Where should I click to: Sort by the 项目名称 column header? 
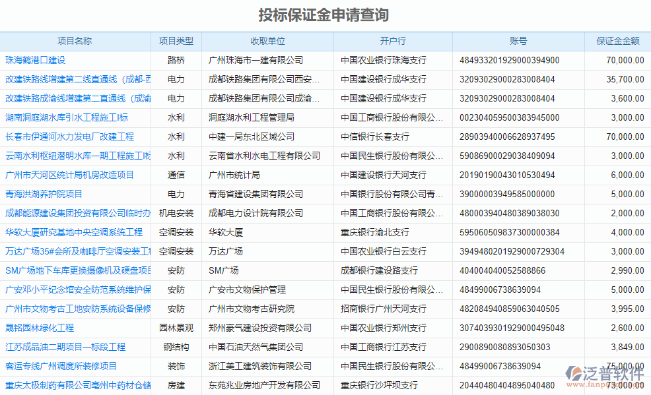point(75,41)
